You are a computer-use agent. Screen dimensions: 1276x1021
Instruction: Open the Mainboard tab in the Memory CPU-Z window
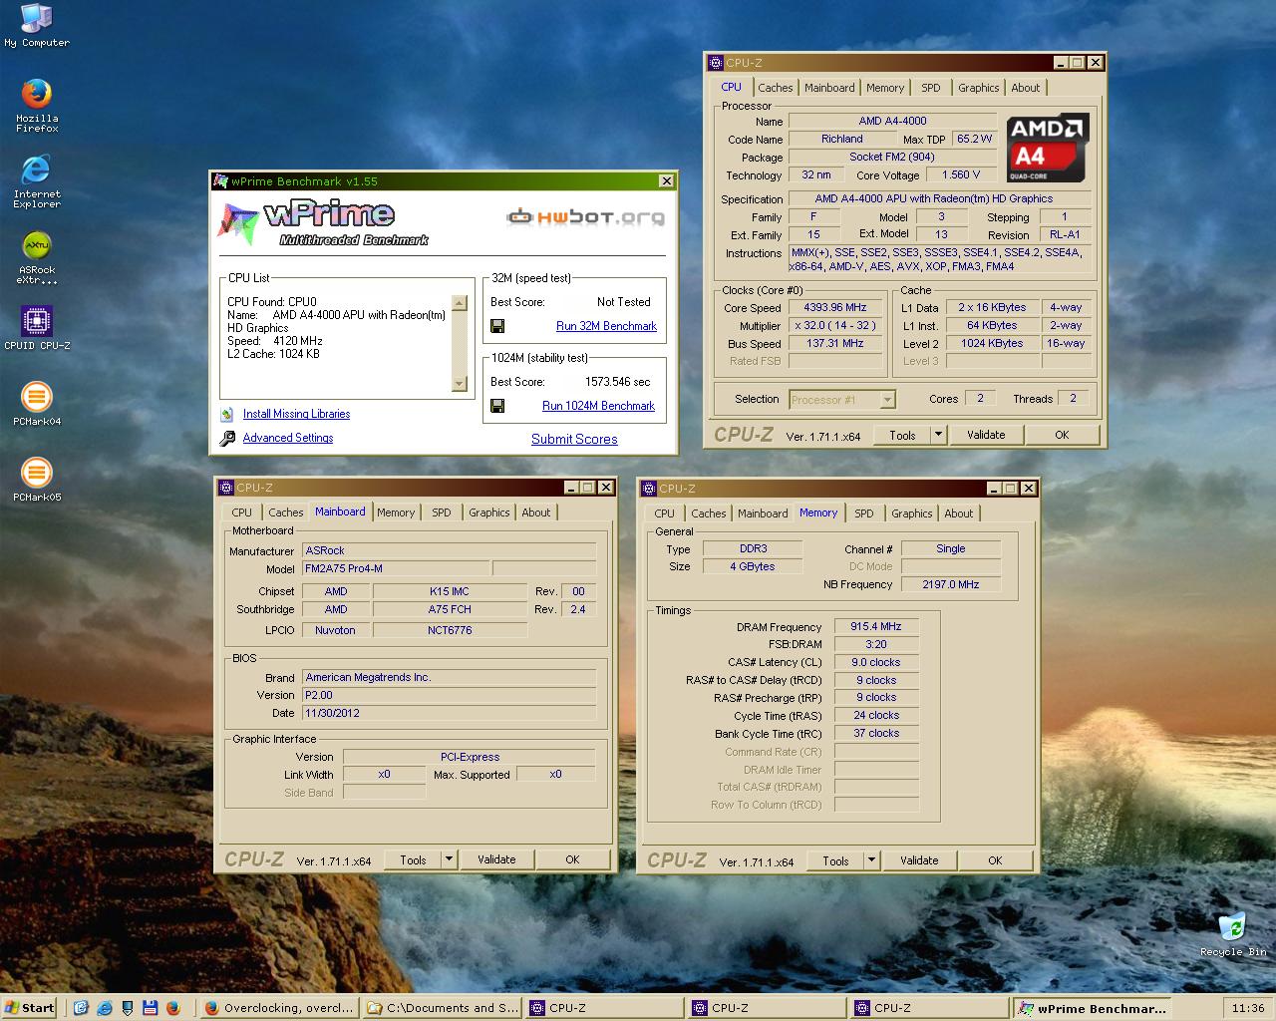(763, 513)
